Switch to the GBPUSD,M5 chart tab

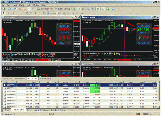(x=7, y=79)
